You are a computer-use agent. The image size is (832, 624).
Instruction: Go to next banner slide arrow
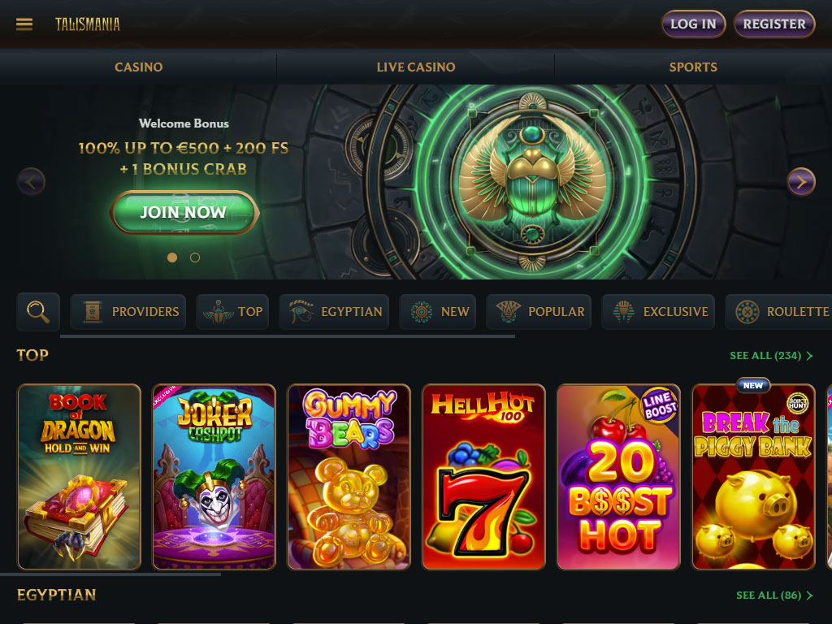801,182
